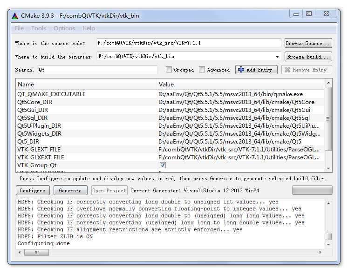Click the Add Entry button
Image resolution: width=348 pixels, height=268 pixels.
point(256,70)
